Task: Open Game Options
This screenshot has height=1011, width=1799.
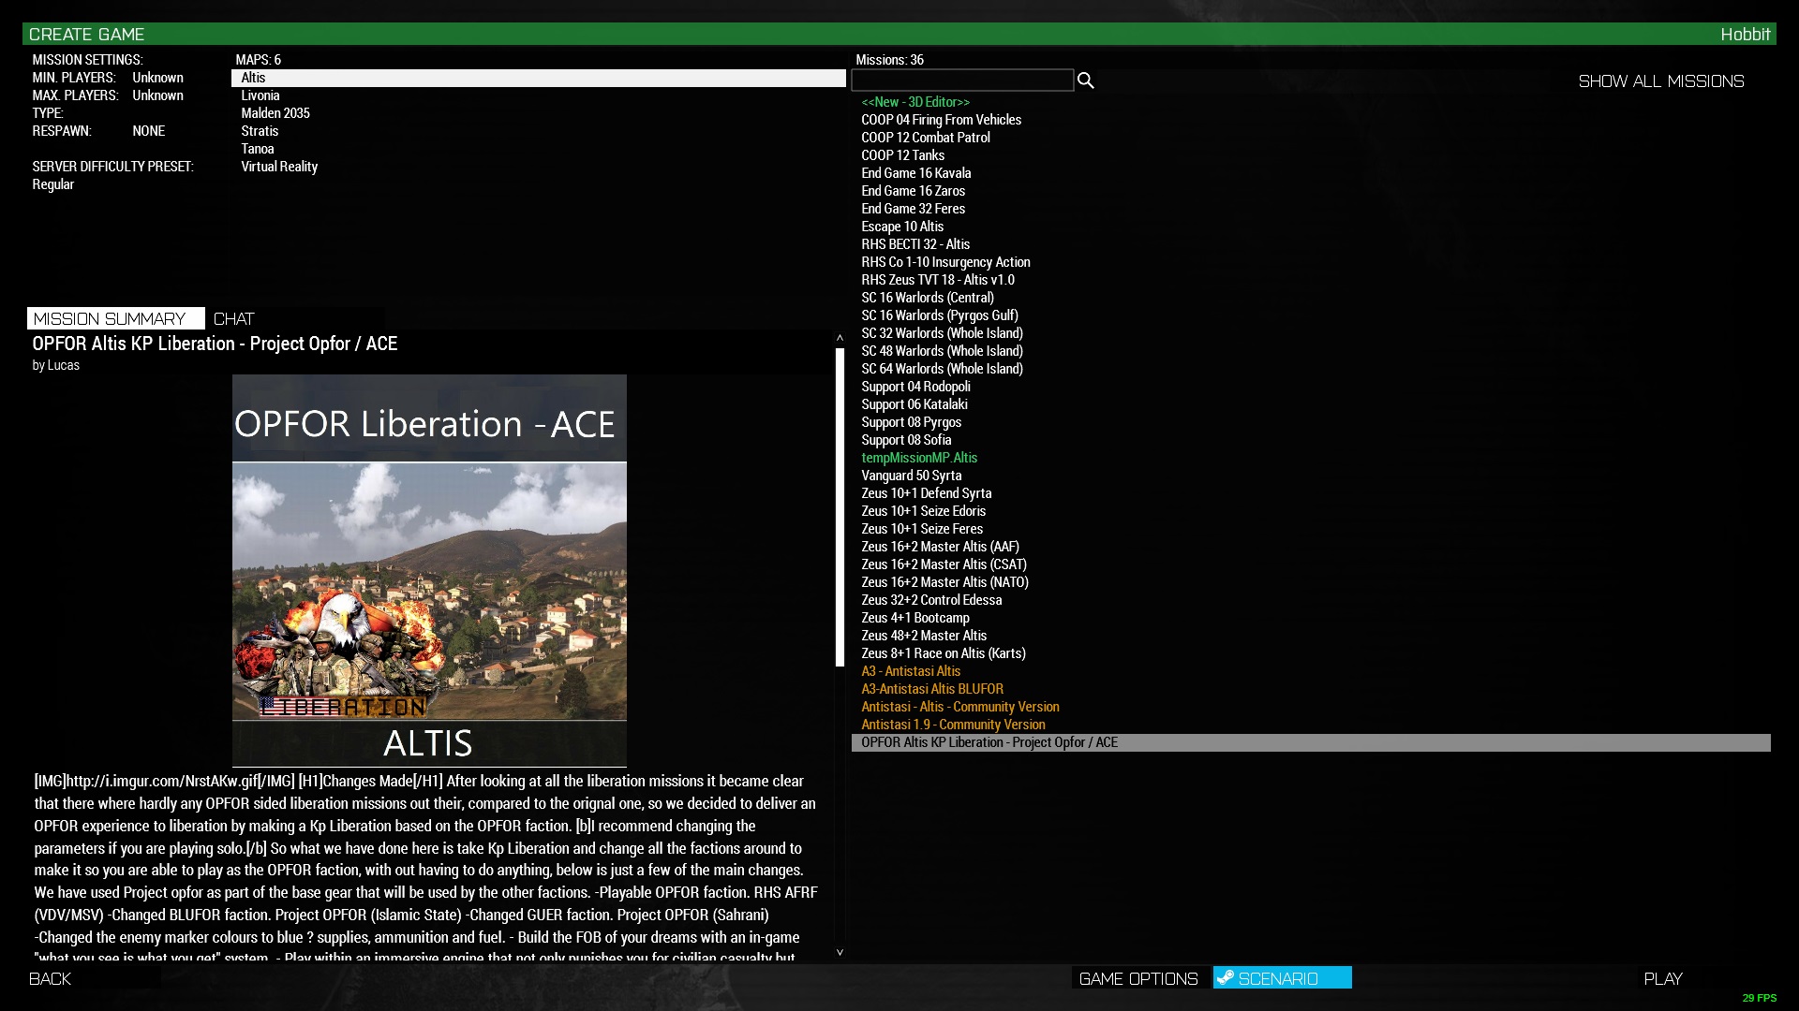Action: [1138, 978]
